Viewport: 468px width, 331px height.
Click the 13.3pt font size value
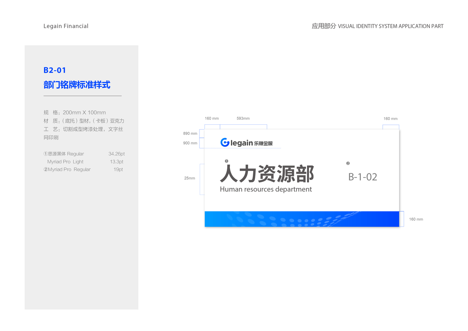pos(116,162)
